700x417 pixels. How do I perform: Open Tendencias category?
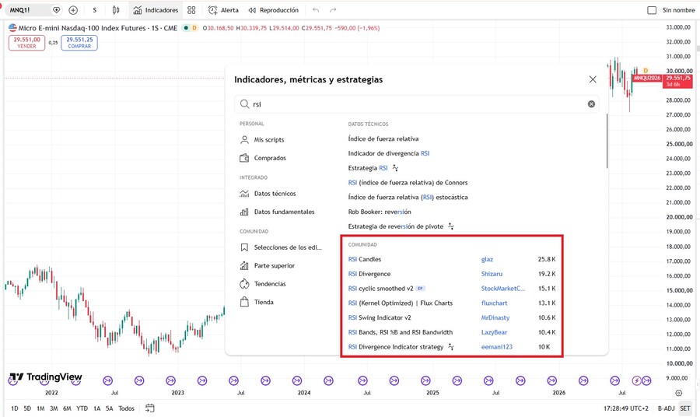click(270, 284)
